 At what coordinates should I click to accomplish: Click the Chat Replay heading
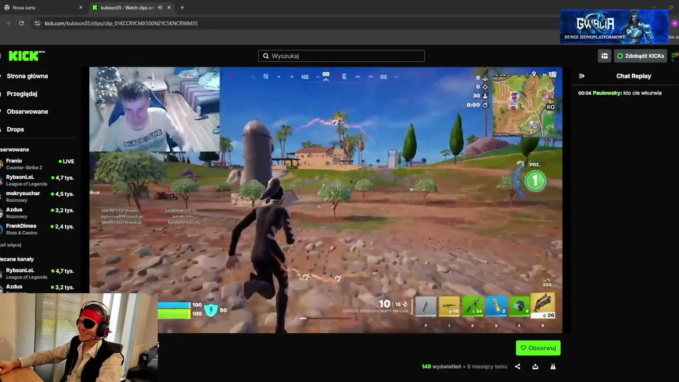pos(633,76)
